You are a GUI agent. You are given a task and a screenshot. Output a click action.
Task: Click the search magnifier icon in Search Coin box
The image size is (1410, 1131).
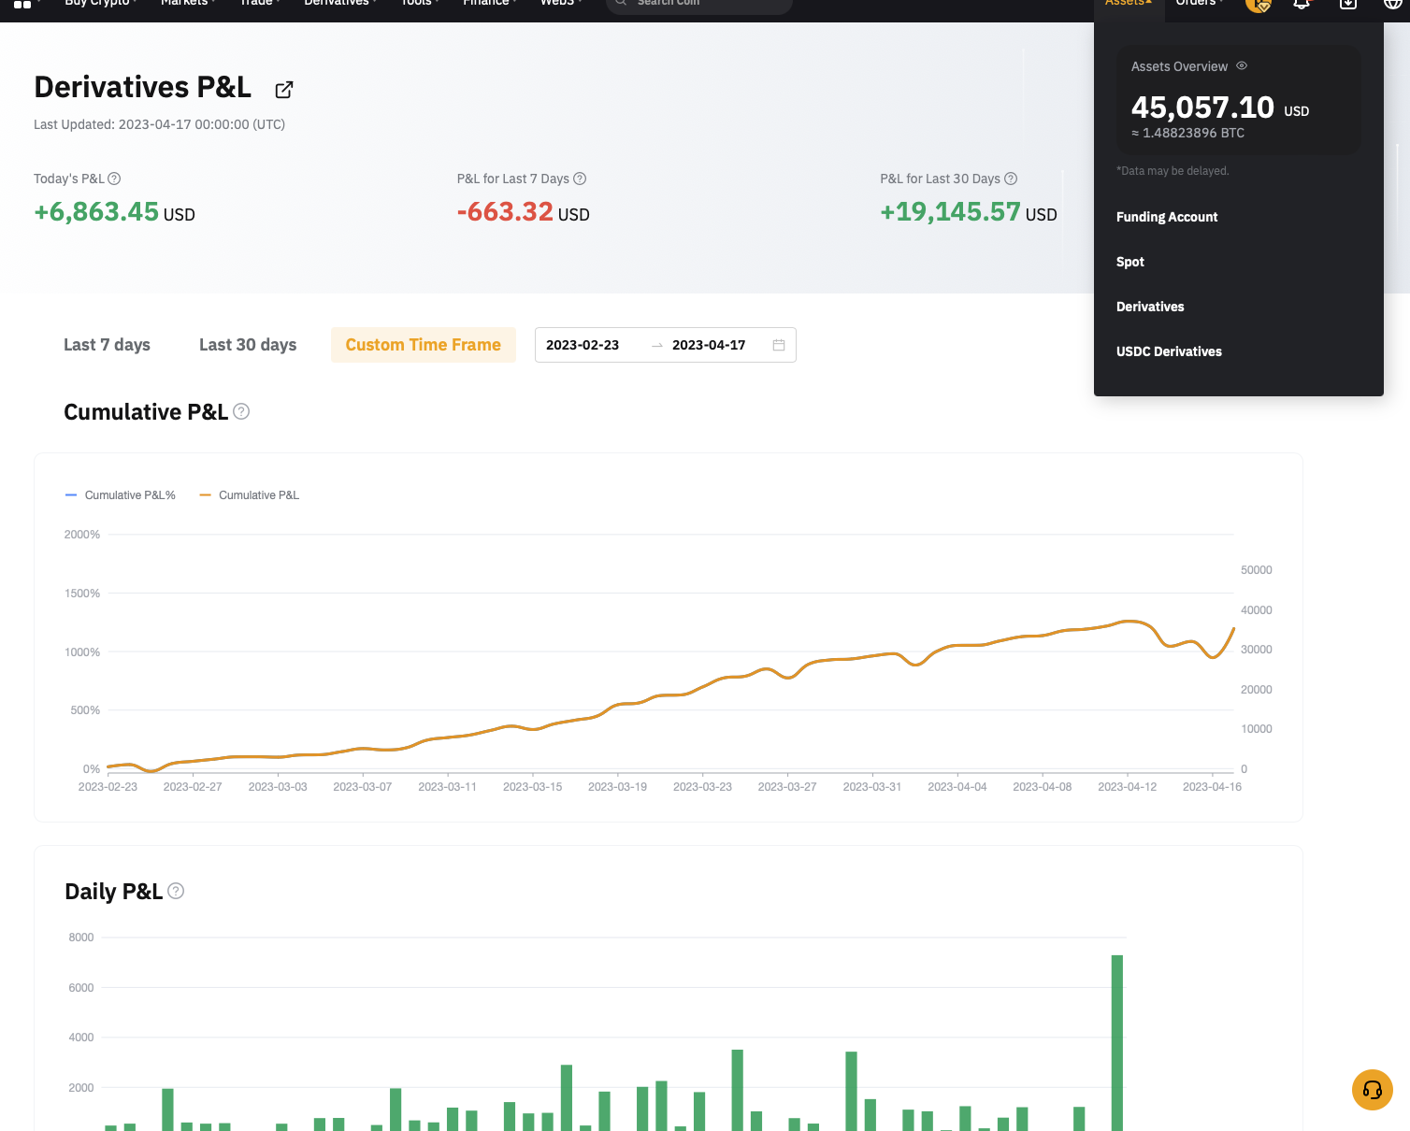(621, 3)
